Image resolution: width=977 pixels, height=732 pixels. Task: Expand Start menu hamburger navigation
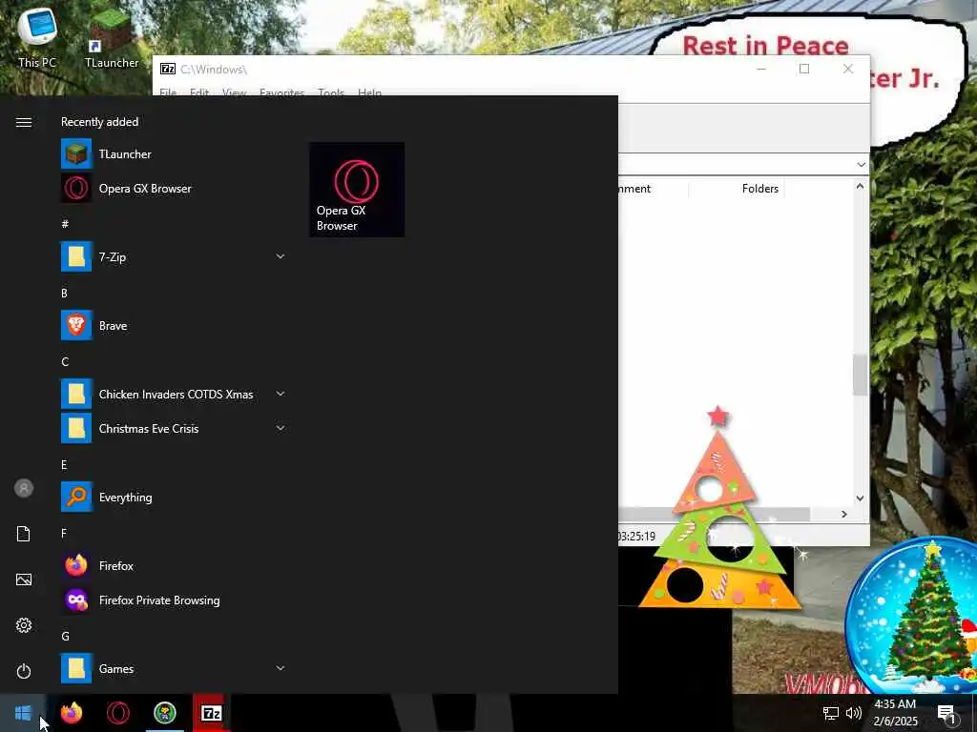coord(24,123)
